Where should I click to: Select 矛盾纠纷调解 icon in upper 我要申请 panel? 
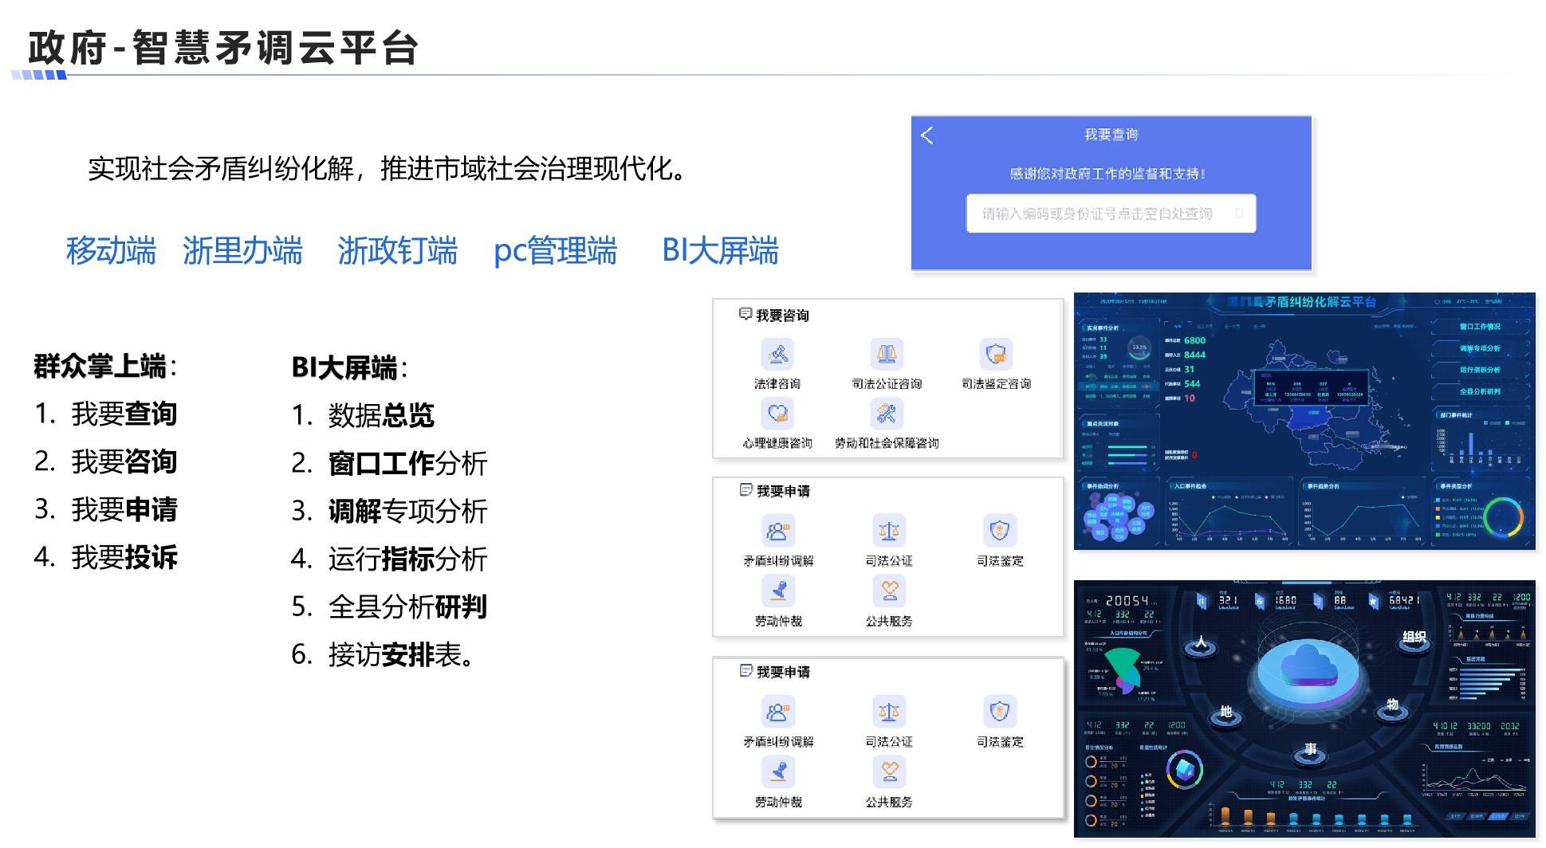pyautogui.click(x=777, y=531)
